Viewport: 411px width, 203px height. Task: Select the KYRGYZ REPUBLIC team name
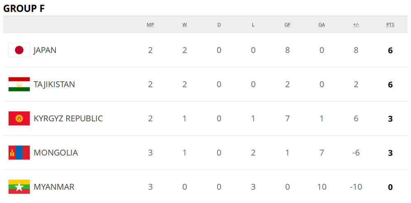pos(68,119)
